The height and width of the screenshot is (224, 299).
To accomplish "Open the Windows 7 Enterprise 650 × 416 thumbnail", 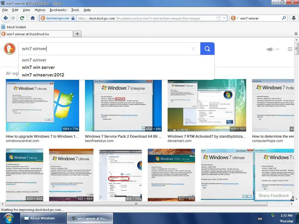I will (x=124, y=106).
